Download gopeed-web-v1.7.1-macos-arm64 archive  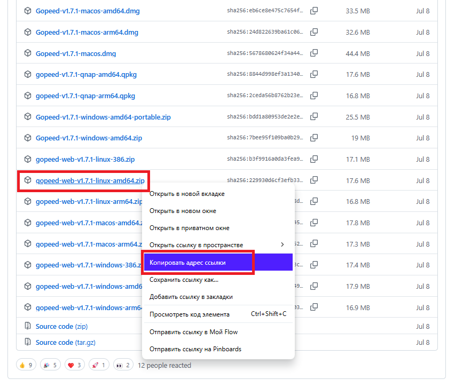pos(89,244)
